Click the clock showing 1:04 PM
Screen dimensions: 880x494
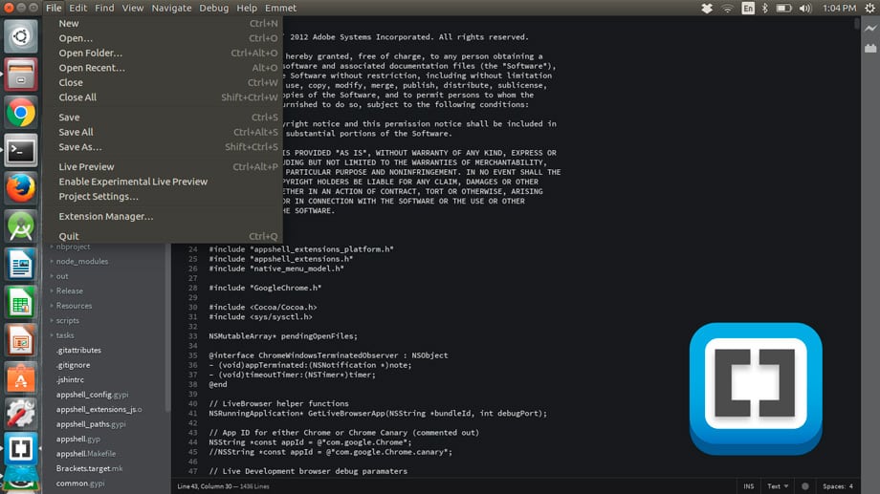point(839,9)
